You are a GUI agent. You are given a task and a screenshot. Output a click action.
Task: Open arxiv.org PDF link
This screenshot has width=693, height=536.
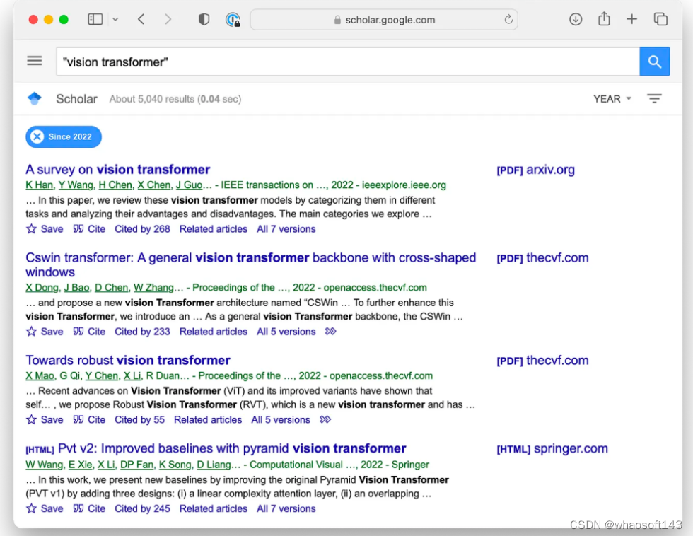(536, 170)
